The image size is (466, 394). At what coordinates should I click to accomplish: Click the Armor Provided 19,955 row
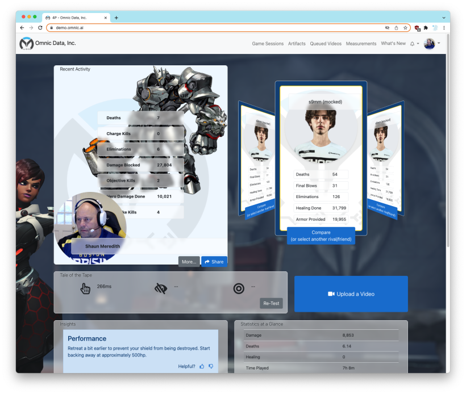point(321,219)
